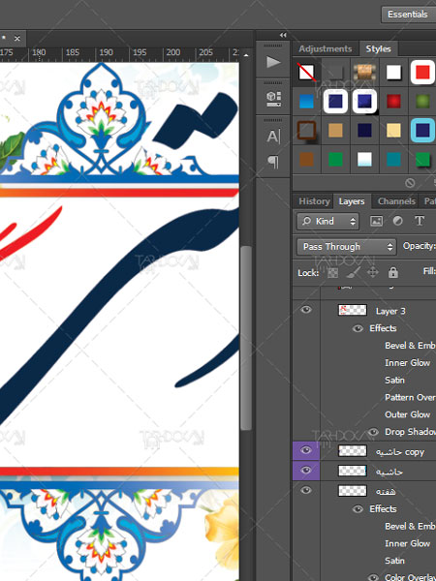Apply the white style with drop shadow

[x=393, y=73]
